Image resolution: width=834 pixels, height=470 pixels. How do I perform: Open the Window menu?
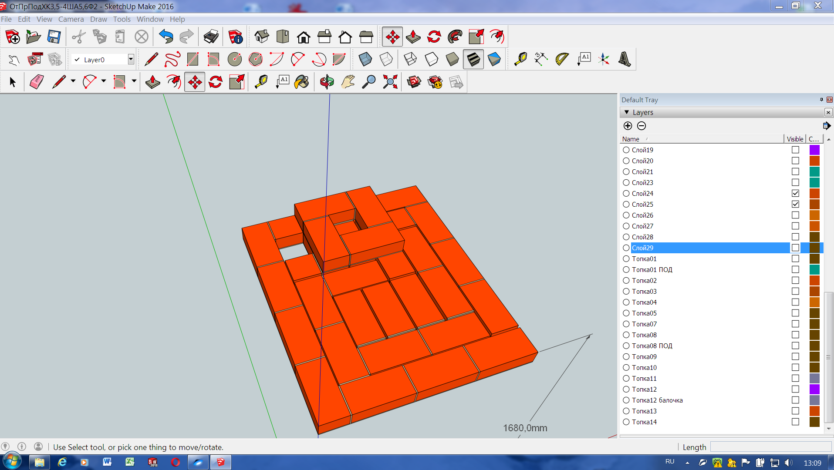point(150,19)
